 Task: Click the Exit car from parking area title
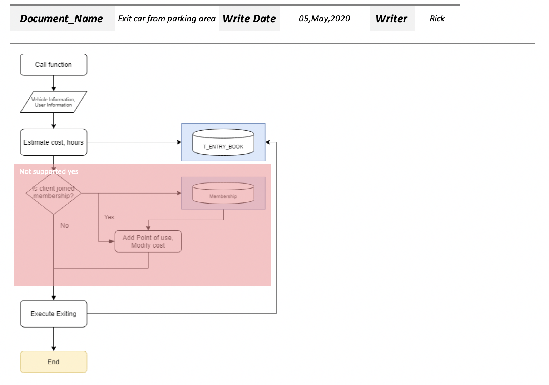(167, 19)
